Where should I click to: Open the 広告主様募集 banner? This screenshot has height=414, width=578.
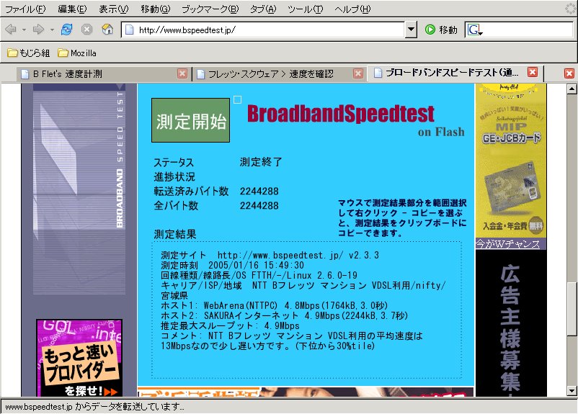[x=511, y=323]
